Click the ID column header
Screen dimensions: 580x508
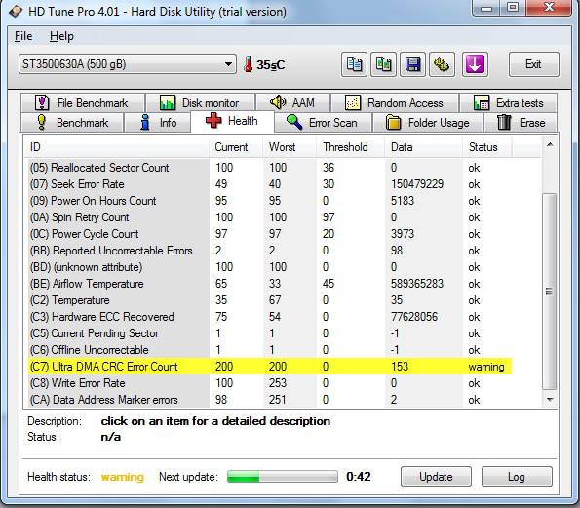pos(118,147)
